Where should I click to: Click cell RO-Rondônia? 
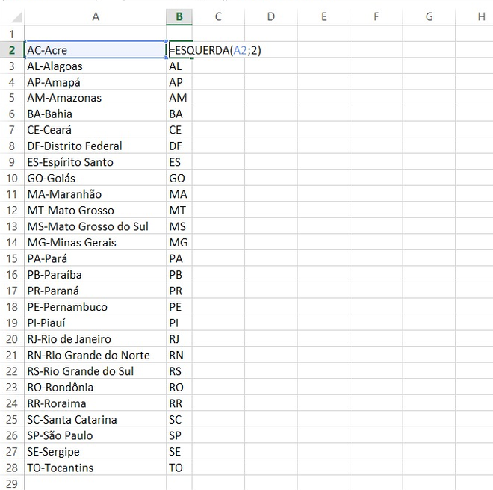pos(96,387)
